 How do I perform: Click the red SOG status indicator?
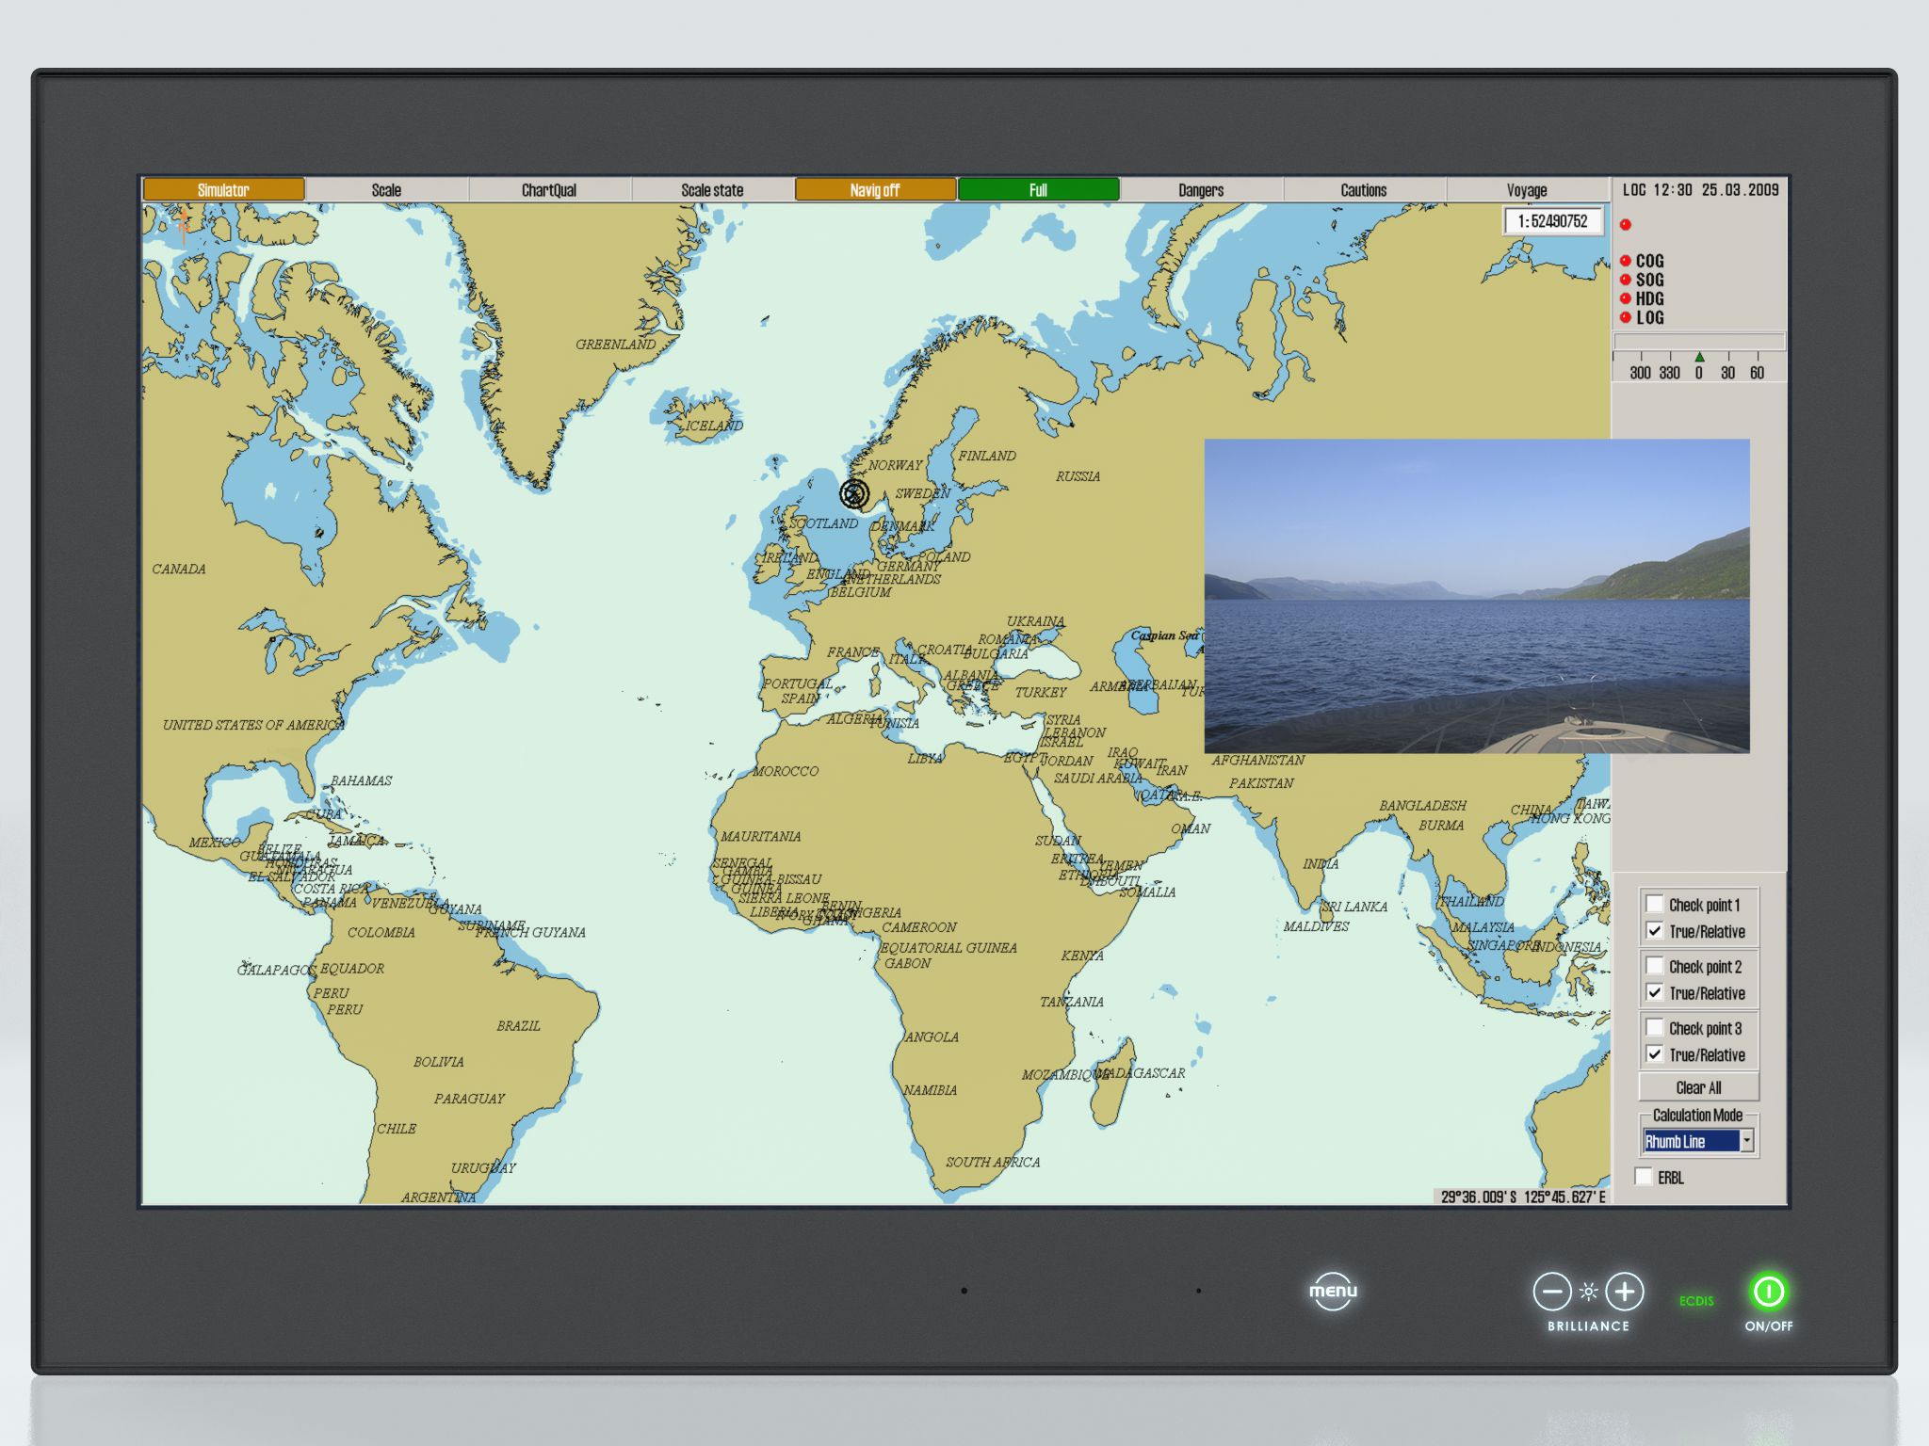1626,280
